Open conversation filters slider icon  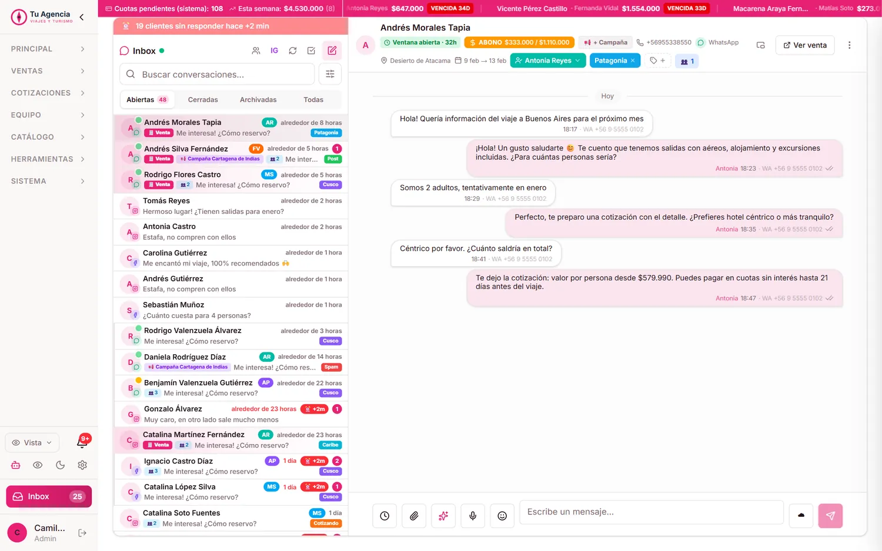click(330, 74)
